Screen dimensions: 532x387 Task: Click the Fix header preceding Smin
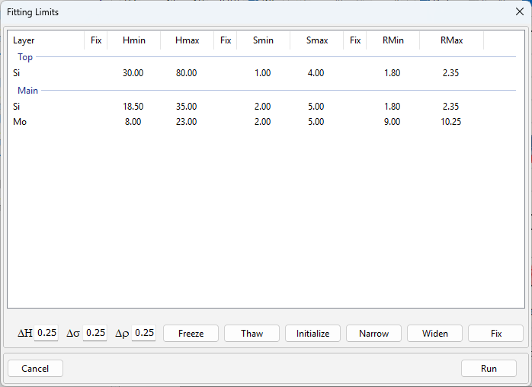point(226,40)
